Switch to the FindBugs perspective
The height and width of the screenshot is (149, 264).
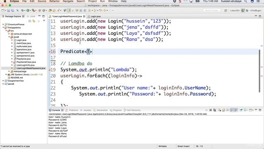tap(256, 10)
